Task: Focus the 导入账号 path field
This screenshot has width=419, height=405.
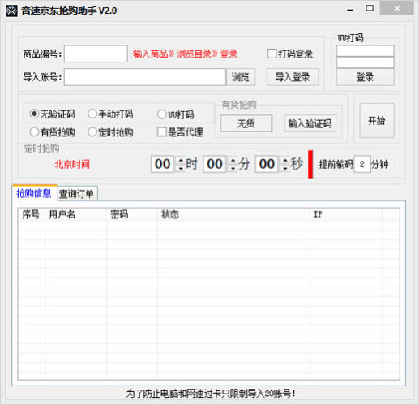Action: point(145,77)
